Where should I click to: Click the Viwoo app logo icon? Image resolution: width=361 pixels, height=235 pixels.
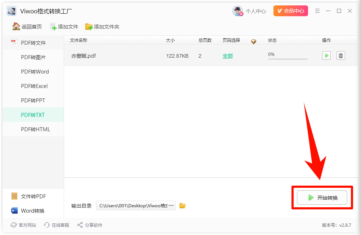[12, 11]
